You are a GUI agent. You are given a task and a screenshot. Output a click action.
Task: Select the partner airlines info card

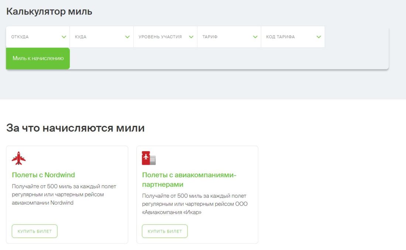[197, 195]
